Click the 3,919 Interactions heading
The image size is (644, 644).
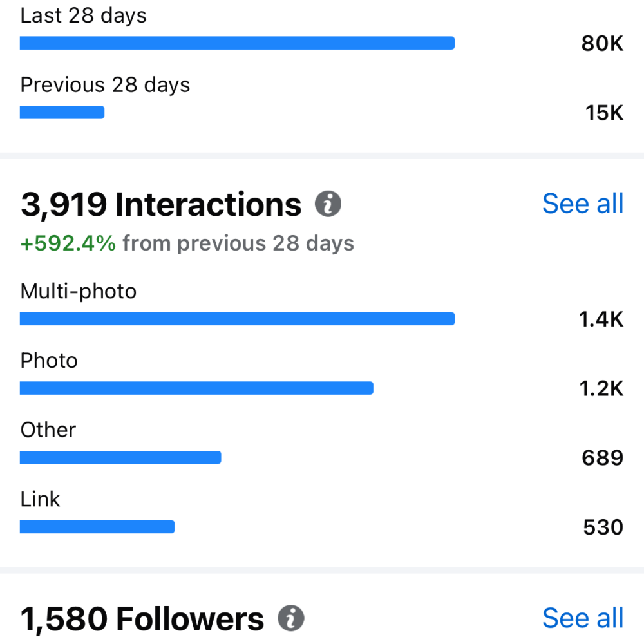pyautogui.click(x=161, y=205)
